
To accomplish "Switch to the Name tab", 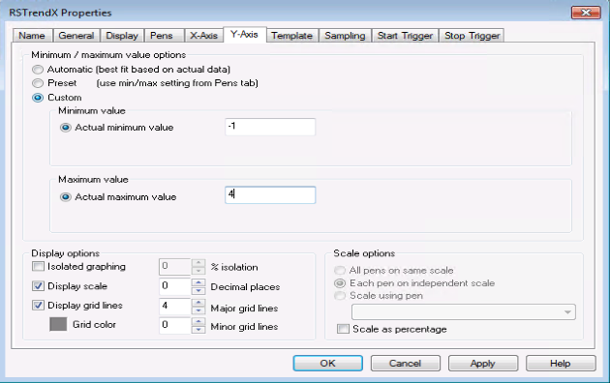I will coord(32,36).
